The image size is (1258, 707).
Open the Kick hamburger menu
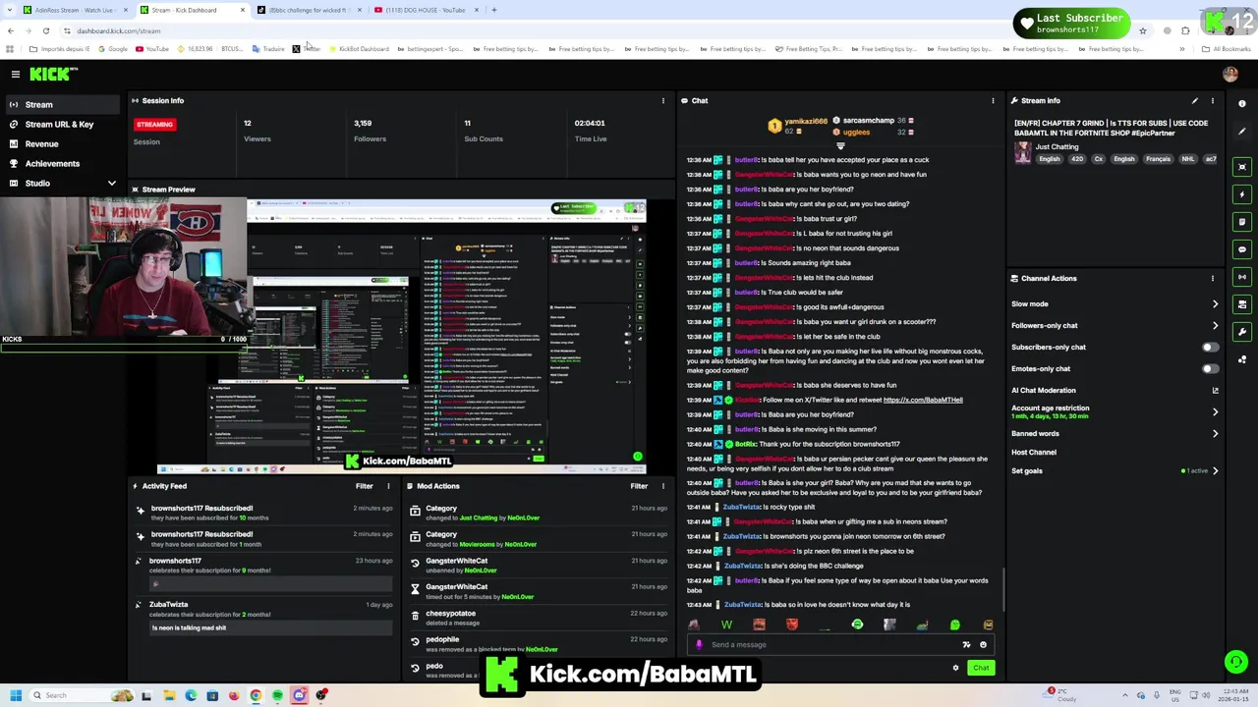15,74
